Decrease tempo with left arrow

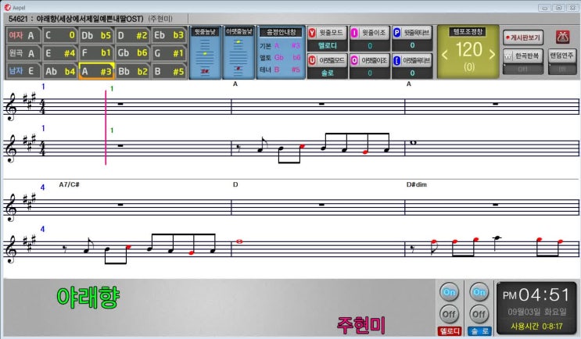point(445,53)
